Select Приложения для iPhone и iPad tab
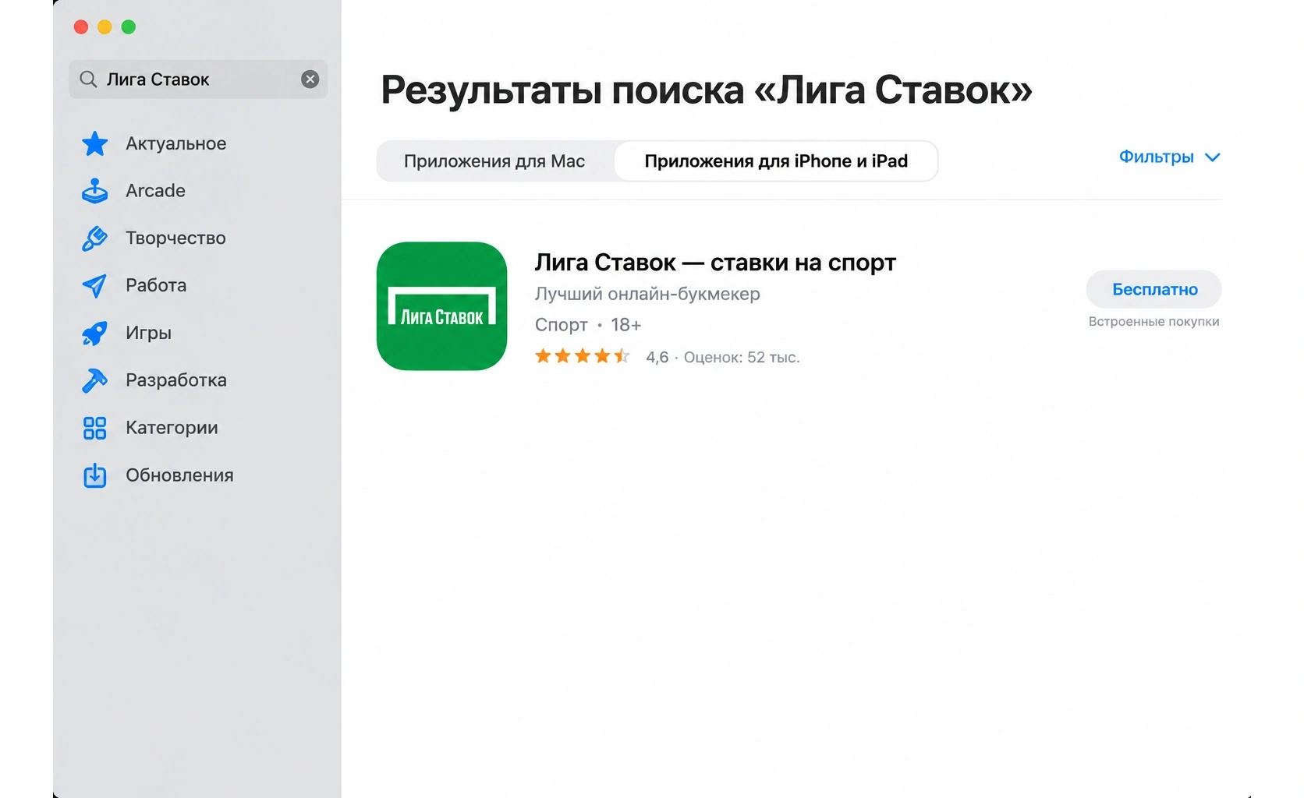 click(776, 161)
